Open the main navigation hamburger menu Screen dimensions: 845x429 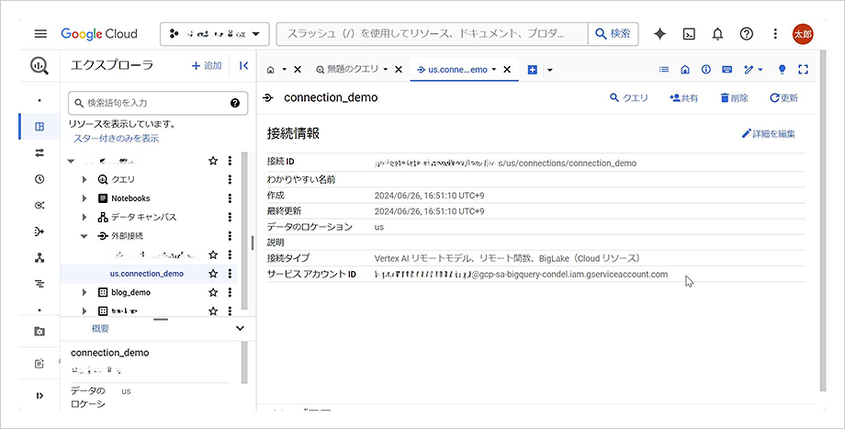pos(40,33)
